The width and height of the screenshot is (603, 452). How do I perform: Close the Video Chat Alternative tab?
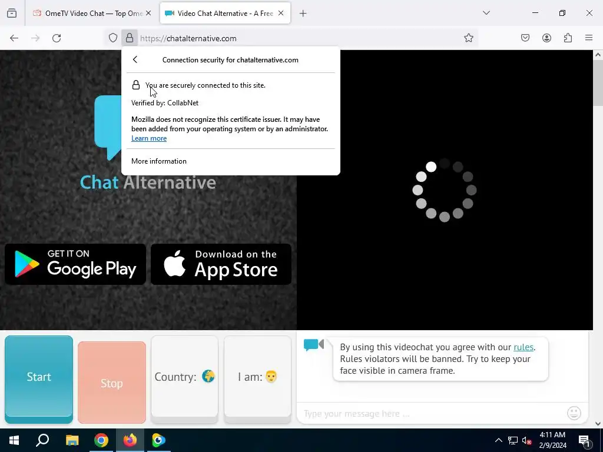[281, 13]
